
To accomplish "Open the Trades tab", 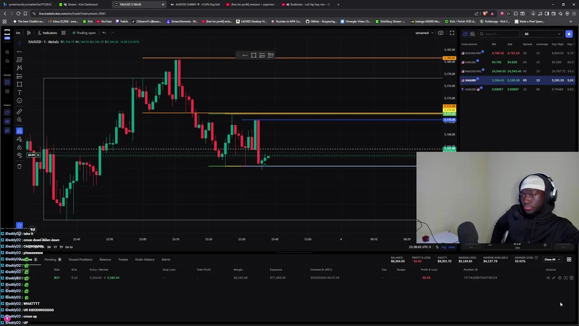I will 123,259.
